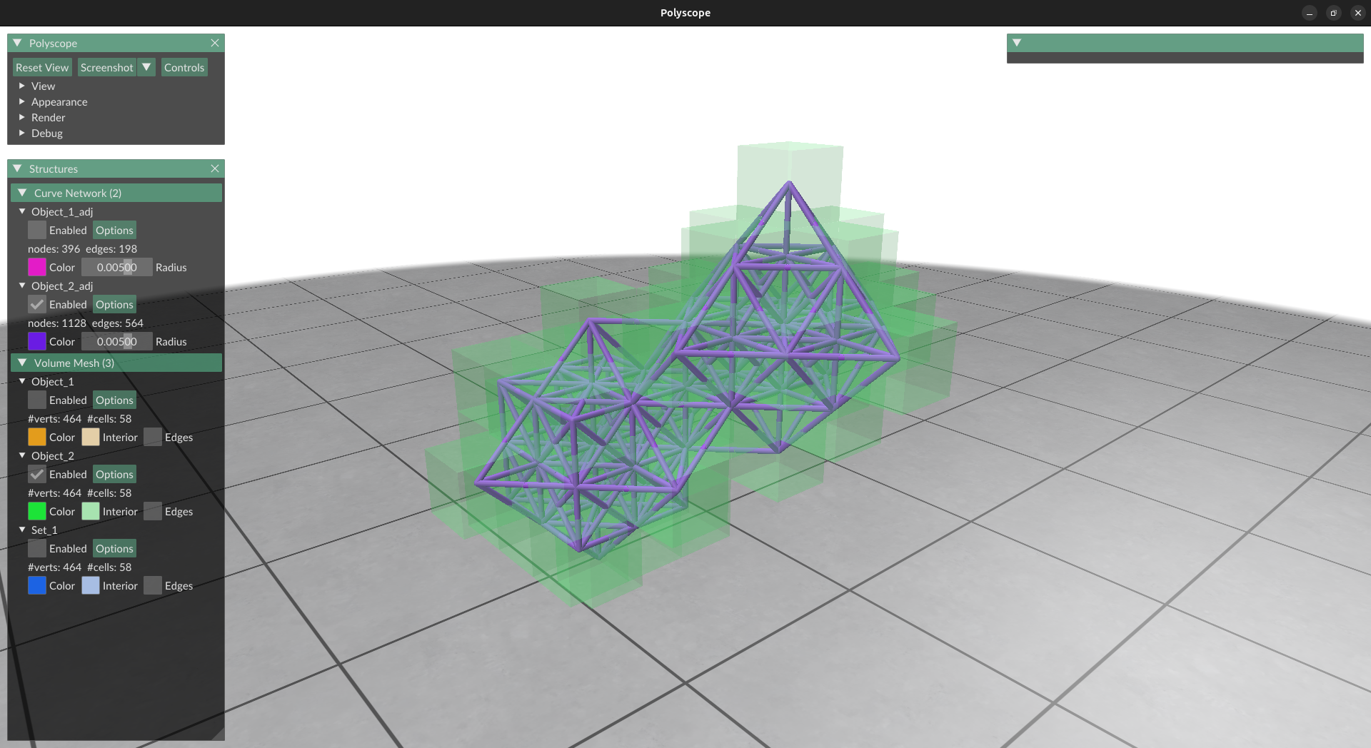Expand the Appearance section

59,101
